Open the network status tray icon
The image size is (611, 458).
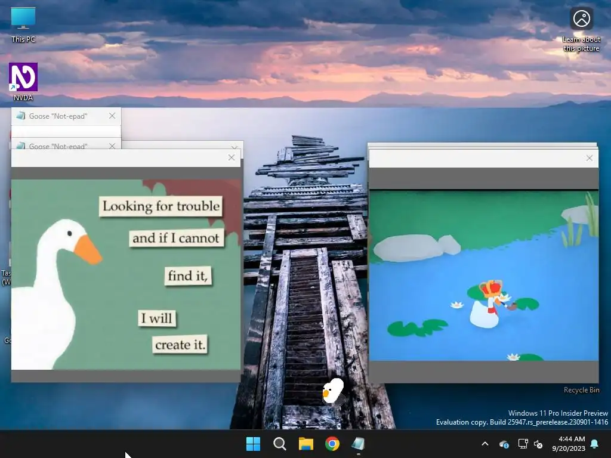pyautogui.click(x=523, y=444)
